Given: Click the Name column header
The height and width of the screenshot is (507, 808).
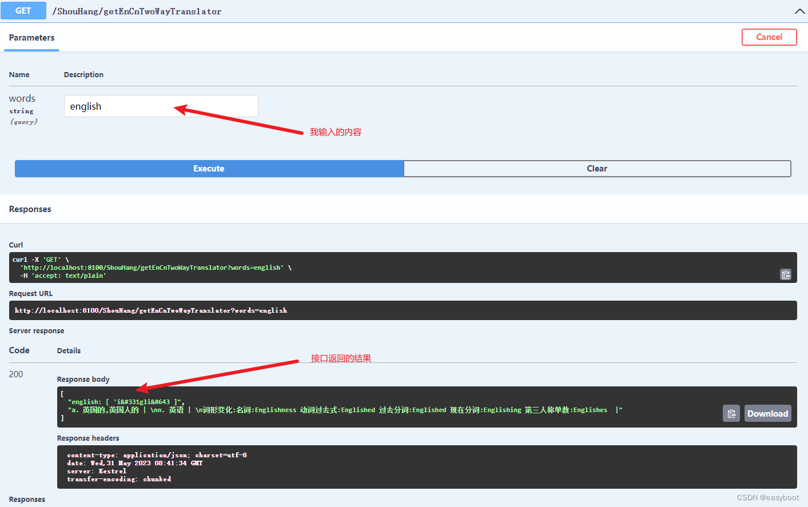Looking at the screenshot, I should point(19,75).
